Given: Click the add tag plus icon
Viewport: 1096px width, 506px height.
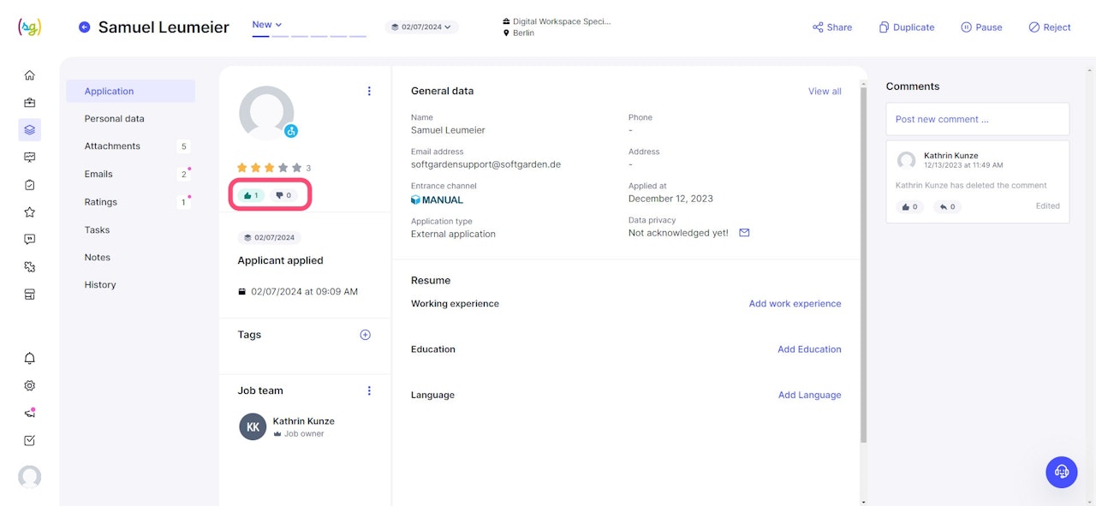Looking at the screenshot, I should pos(366,335).
